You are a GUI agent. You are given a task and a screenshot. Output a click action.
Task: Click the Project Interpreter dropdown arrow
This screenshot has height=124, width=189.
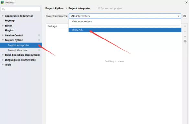pyautogui.click(x=179, y=16)
